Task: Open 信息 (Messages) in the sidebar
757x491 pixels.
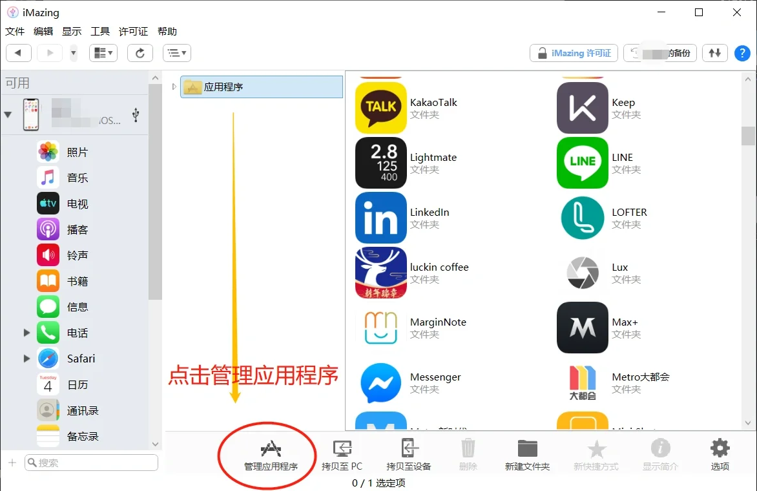Action: pyautogui.click(x=78, y=306)
